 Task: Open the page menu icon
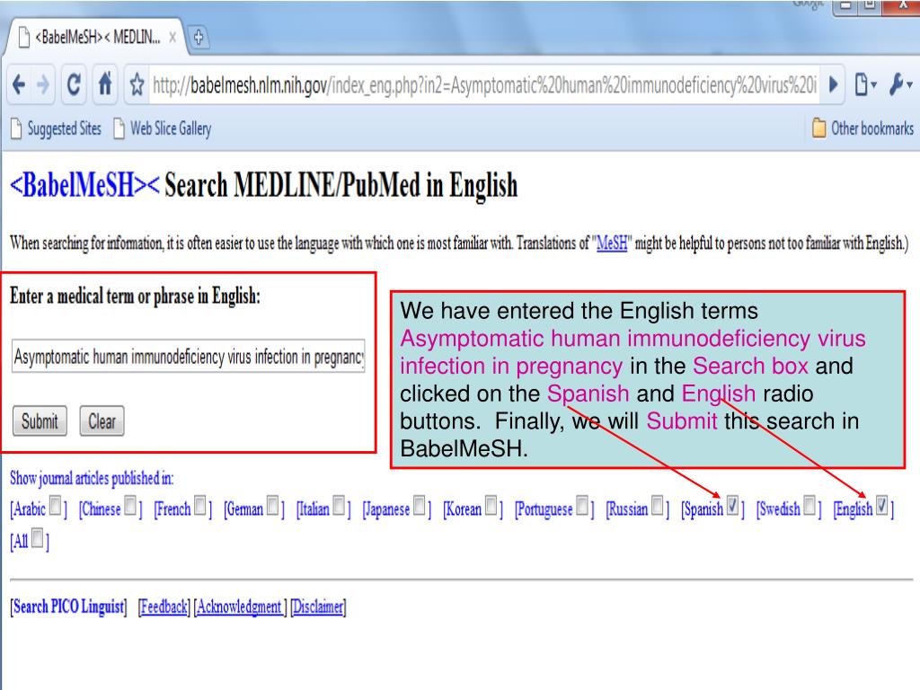pyautogui.click(x=865, y=85)
